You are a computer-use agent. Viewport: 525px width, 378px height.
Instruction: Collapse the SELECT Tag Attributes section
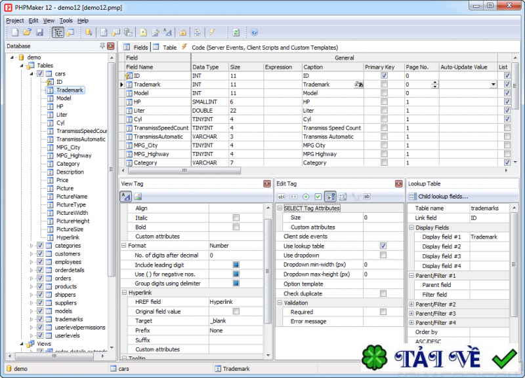[280, 208]
